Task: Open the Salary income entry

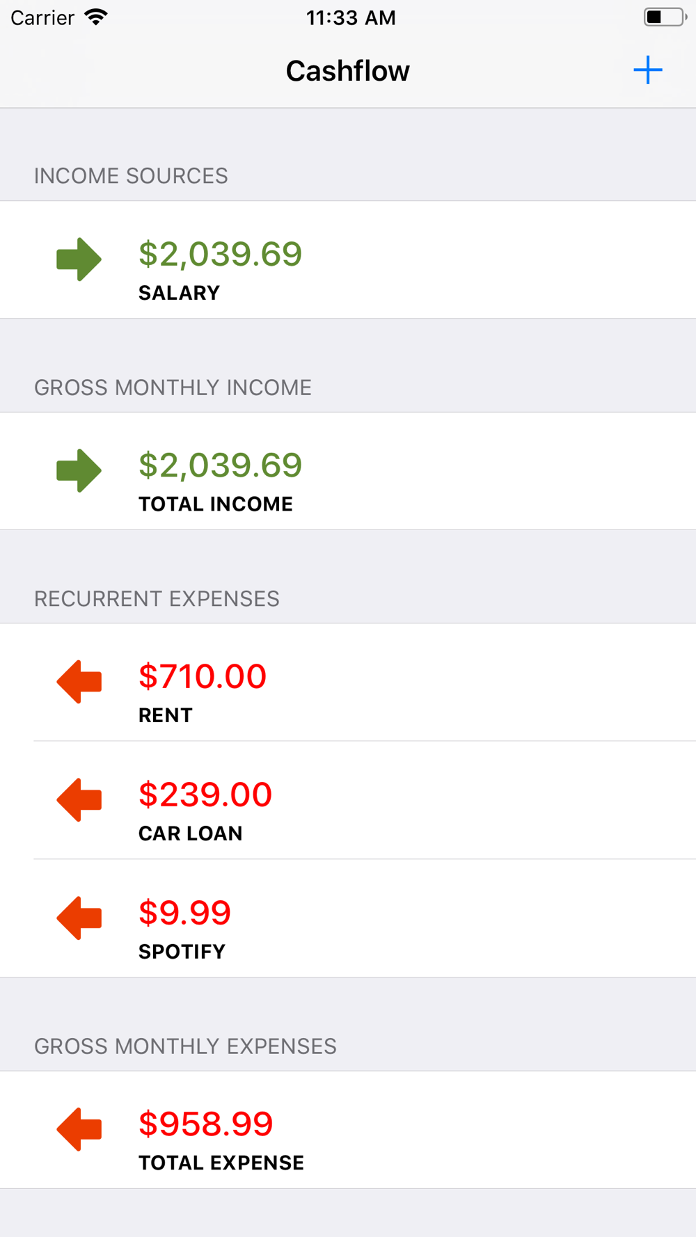Action: tap(348, 260)
